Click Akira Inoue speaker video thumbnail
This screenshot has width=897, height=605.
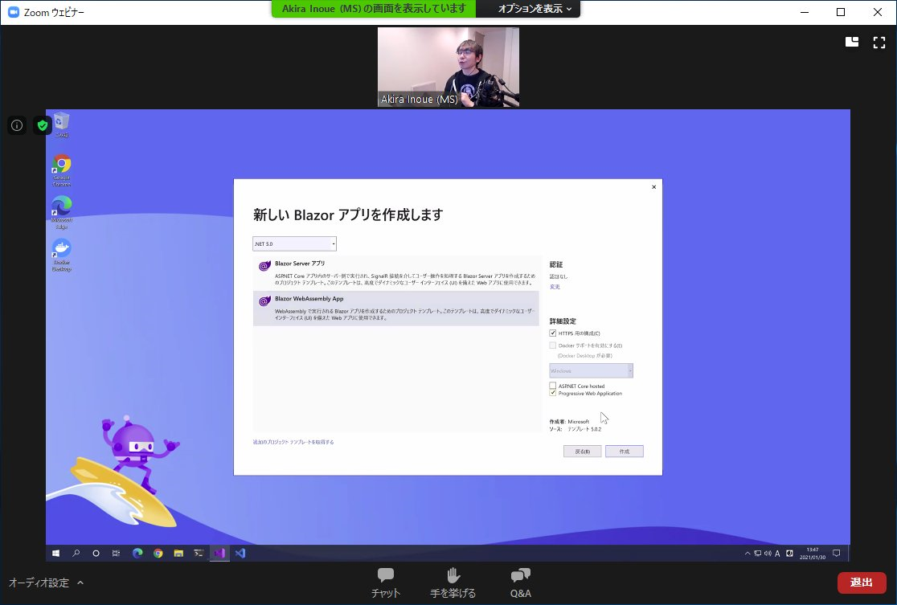(448, 67)
